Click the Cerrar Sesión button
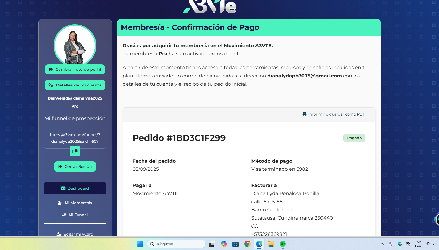The image size is (439, 250). (x=75, y=166)
